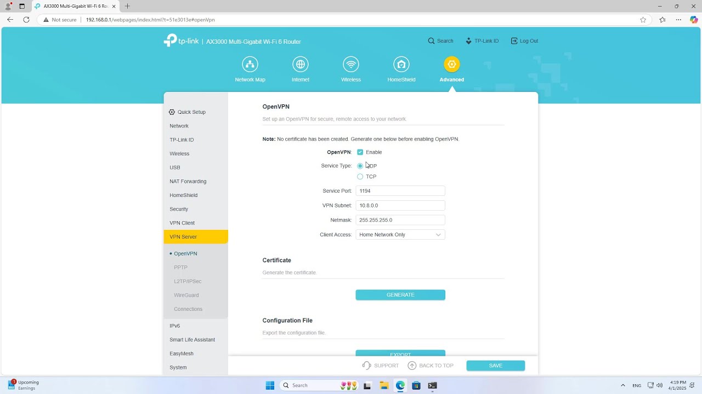This screenshot has height=394, width=702.
Task: Click the VPN Subnet input field
Action: coord(400,206)
